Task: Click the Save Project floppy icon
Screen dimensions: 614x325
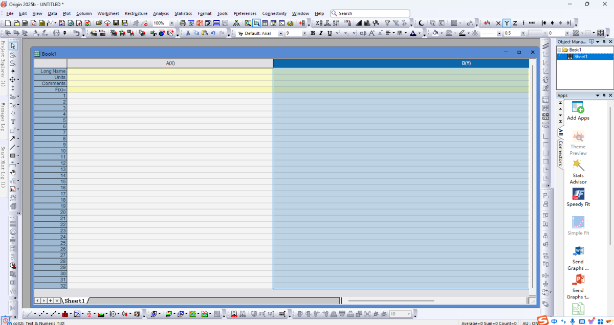Action: (116, 23)
